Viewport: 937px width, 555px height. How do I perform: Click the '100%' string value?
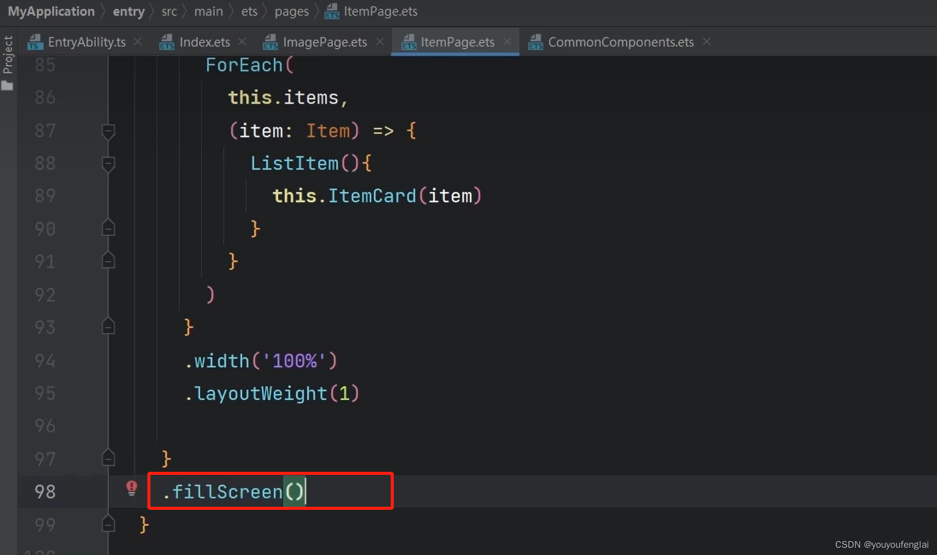point(295,361)
